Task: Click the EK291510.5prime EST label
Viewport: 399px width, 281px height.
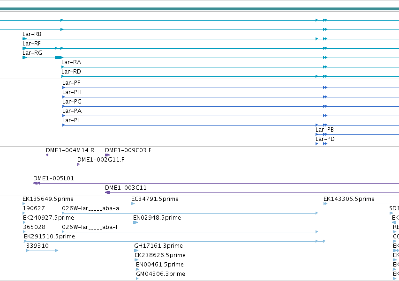Action: pos(49,237)
